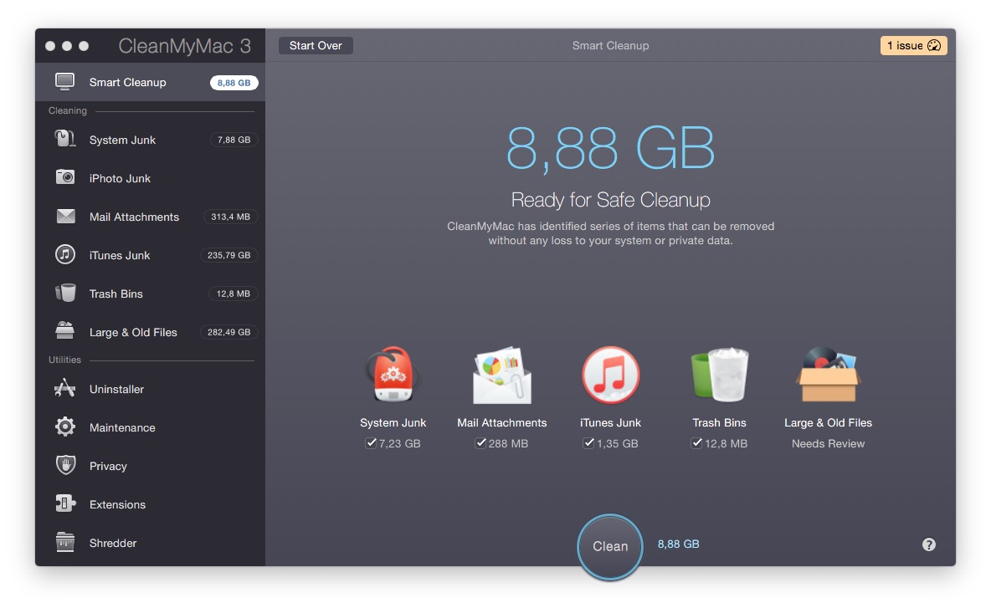
Task: Open the System Junk module
Action: click(x=151, y=140)
